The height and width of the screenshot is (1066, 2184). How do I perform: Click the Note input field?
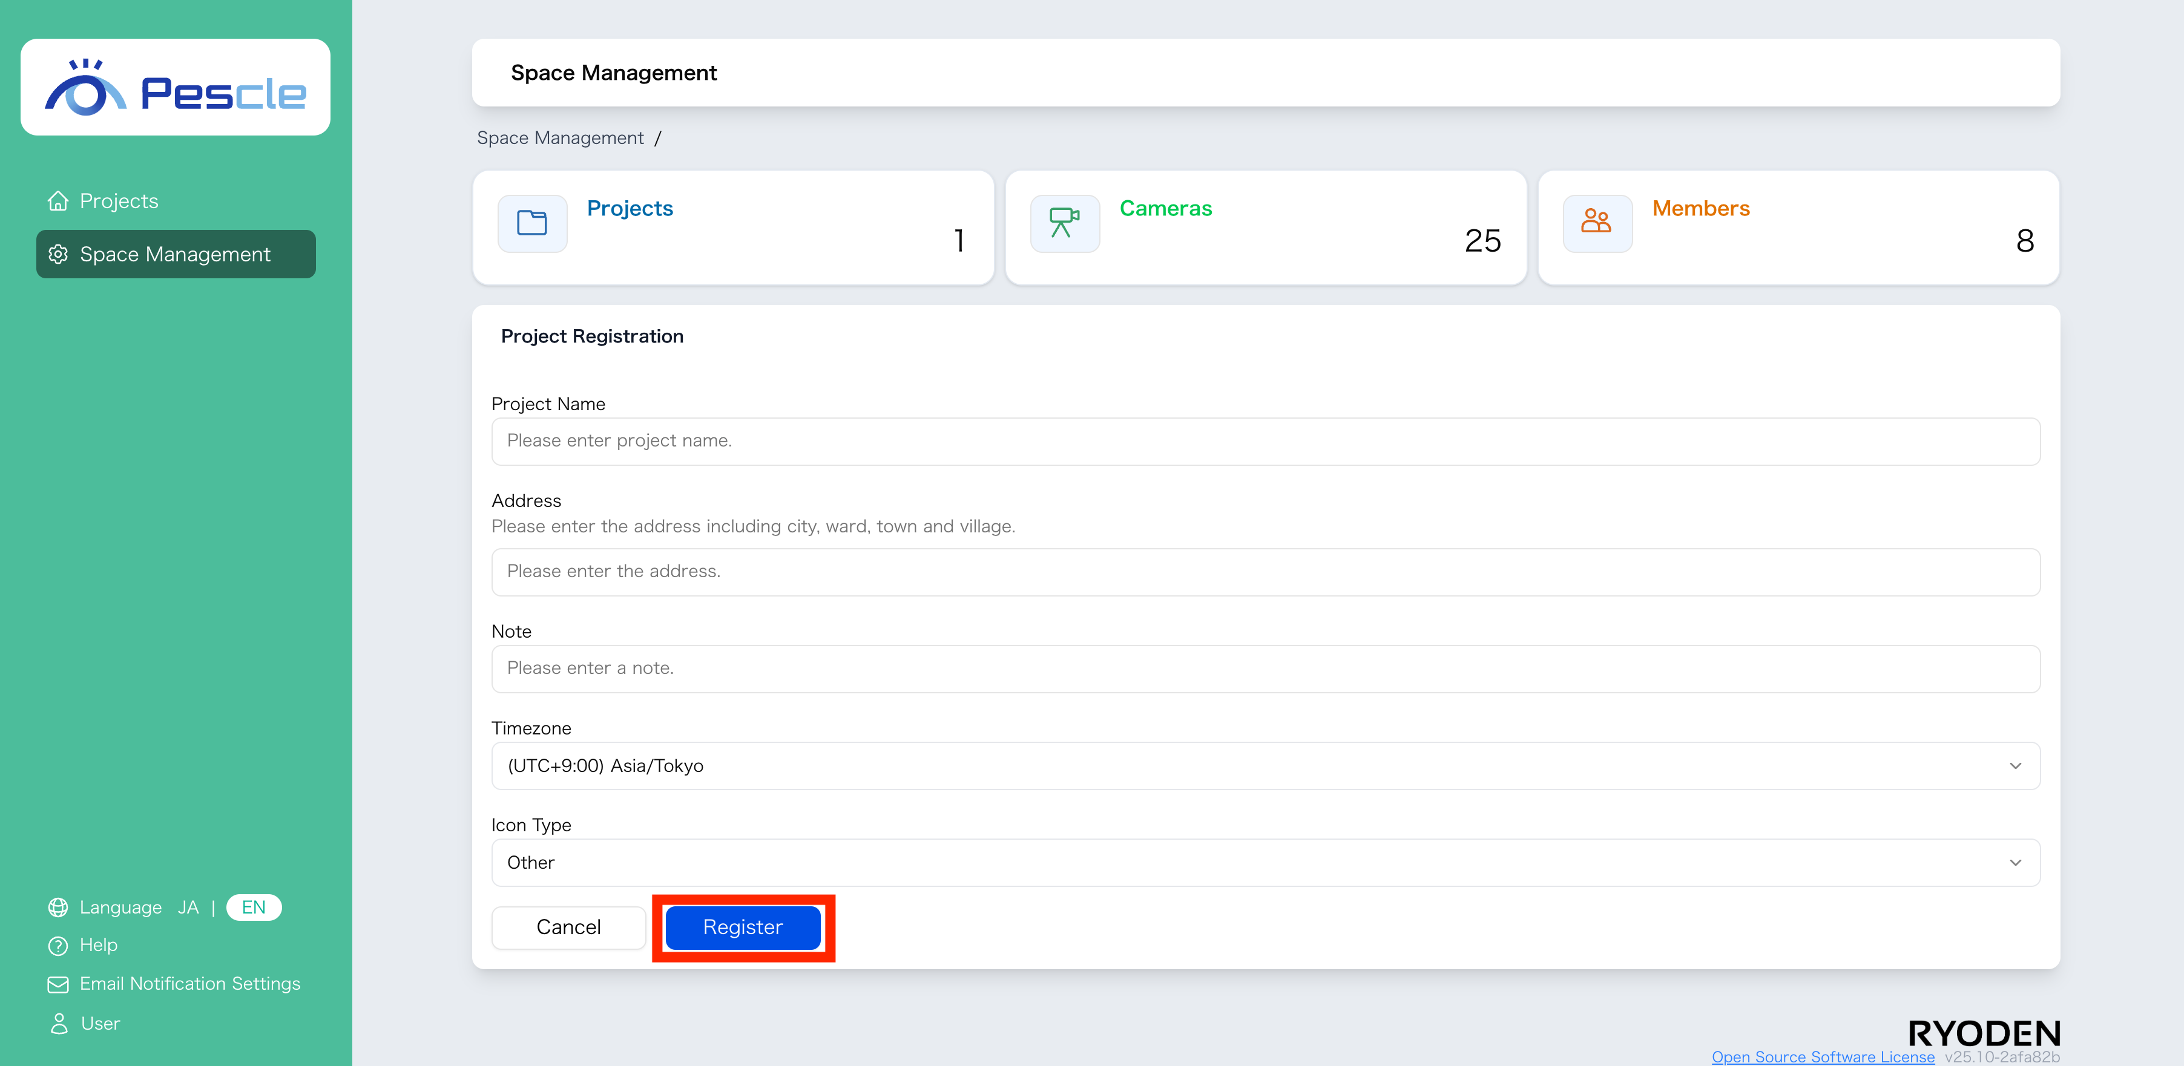point(1266,669)
